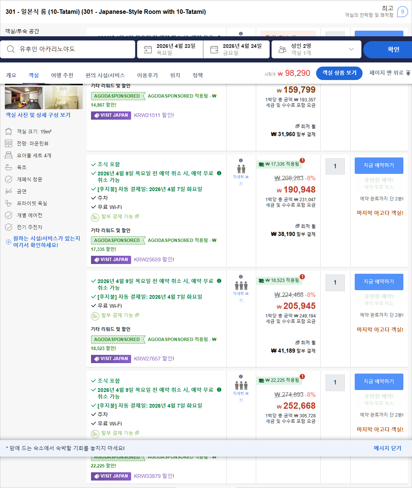The width and height of the screenshot is (412, 488).
Task: Click the plus icon near 원하는 시설/서비스
Action: tap(8, 242)
